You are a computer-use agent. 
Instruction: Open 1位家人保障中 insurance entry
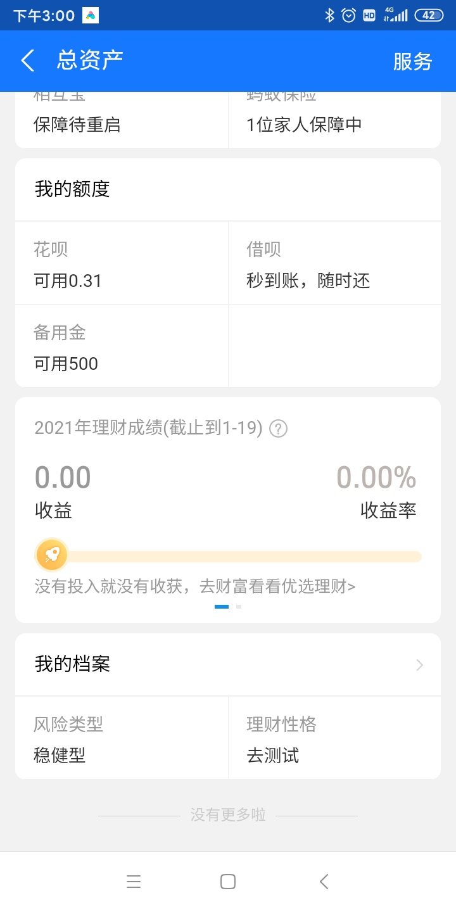(334, 120)
